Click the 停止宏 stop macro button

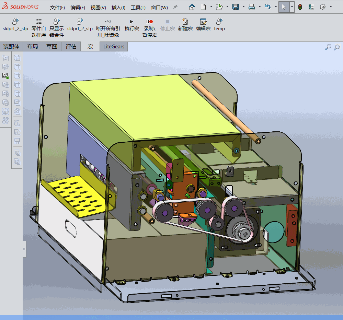167,25
